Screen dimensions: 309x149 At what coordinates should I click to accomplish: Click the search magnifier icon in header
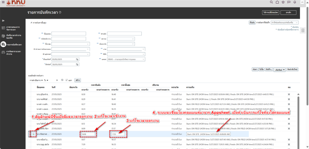[x=271, y=2]
